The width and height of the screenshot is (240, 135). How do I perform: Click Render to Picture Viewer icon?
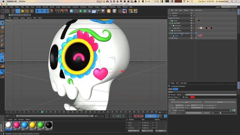coord(61,11)
